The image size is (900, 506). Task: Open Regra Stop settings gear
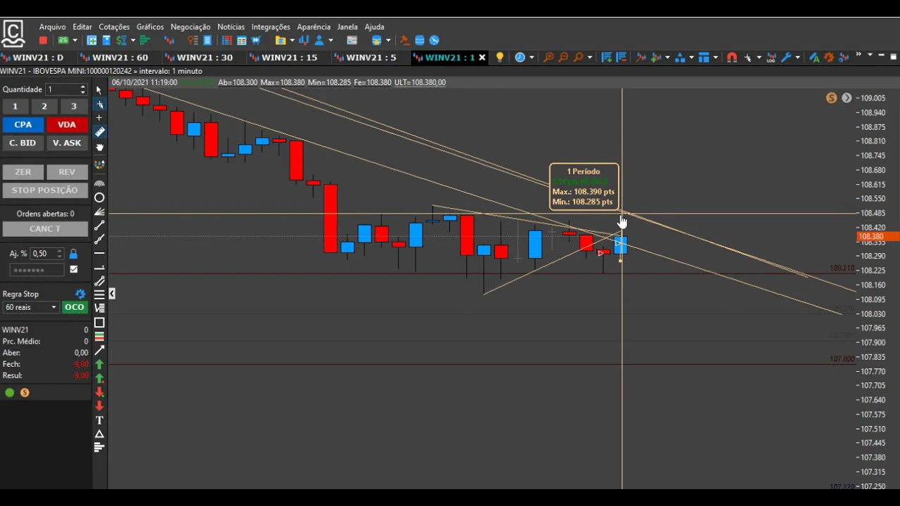point(79,294)
